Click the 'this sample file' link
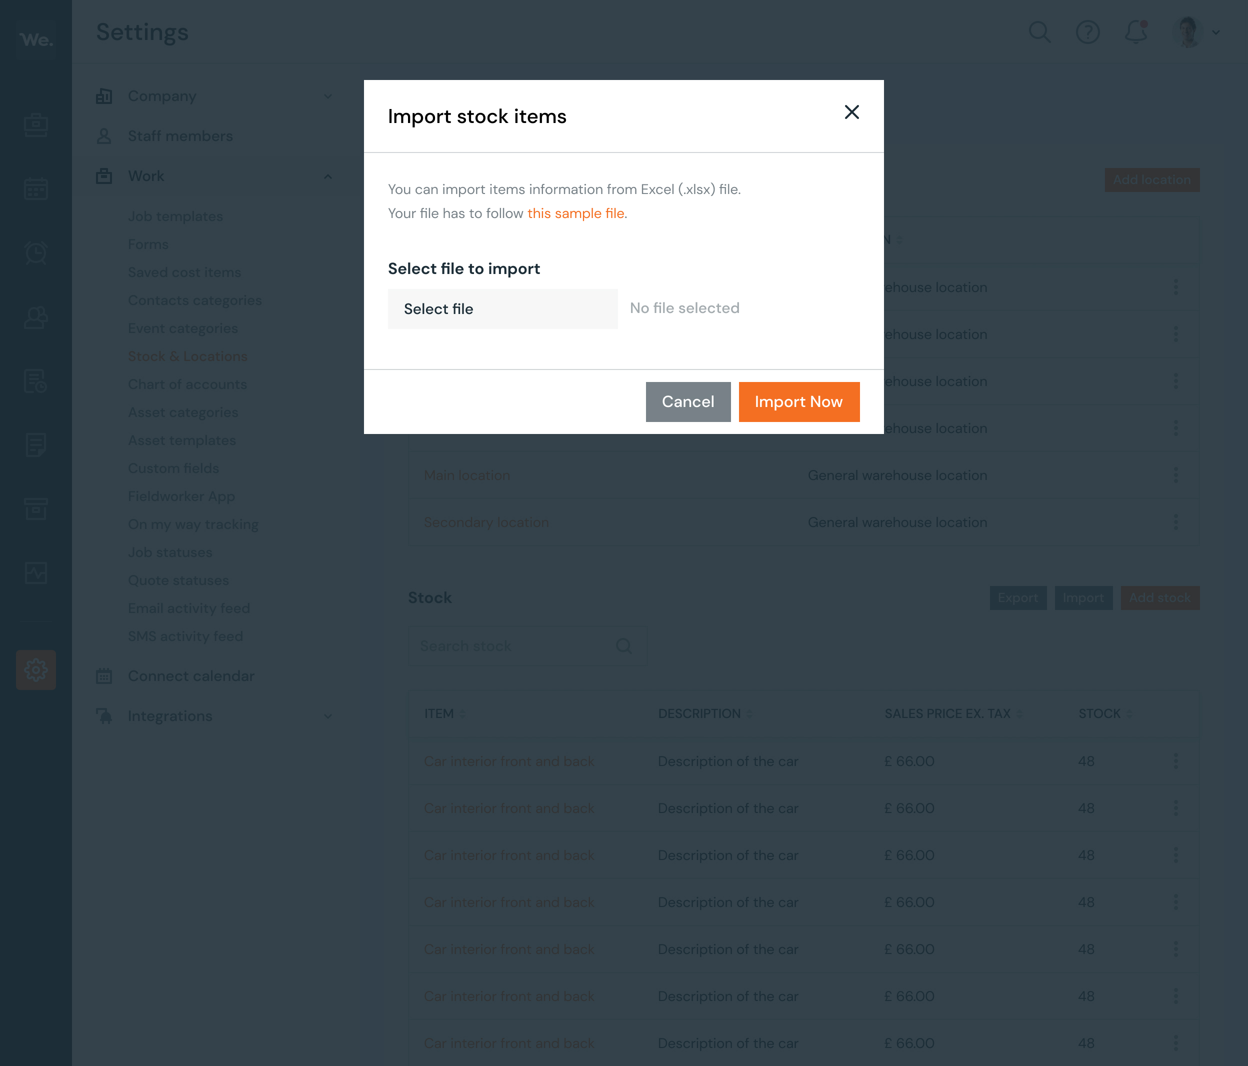Screen dimensions: 1248x1066 pyautogui.click(x=575, y=213)
